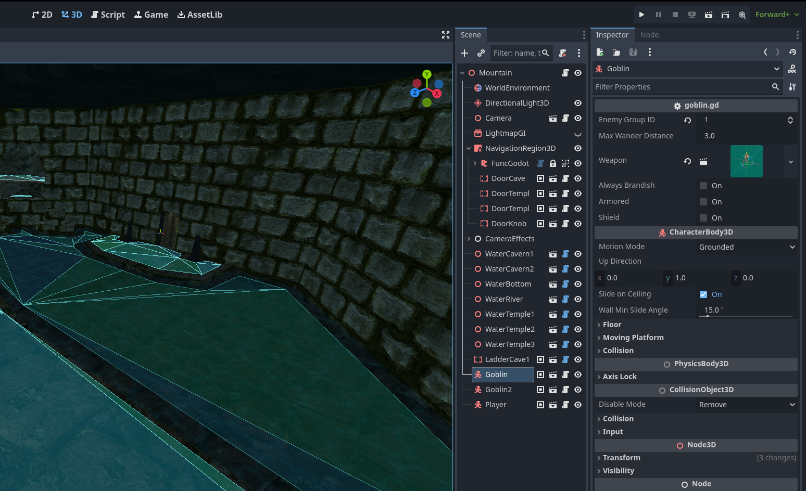Viewport: 806px width, 491px height.
Task: Open the Forward+ renderer dropdown
Action: pyautogui.click(x=777, y=15)
